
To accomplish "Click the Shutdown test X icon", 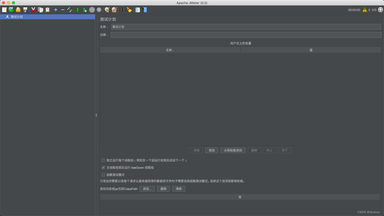I will click(x=99, y=10).
